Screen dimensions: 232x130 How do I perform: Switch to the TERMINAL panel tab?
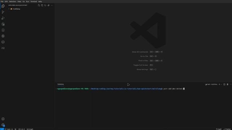tap(61, 84)
